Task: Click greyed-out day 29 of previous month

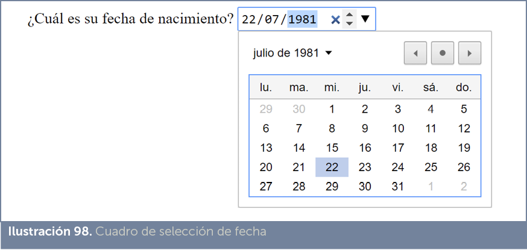Action: click(x=266, y=110)
